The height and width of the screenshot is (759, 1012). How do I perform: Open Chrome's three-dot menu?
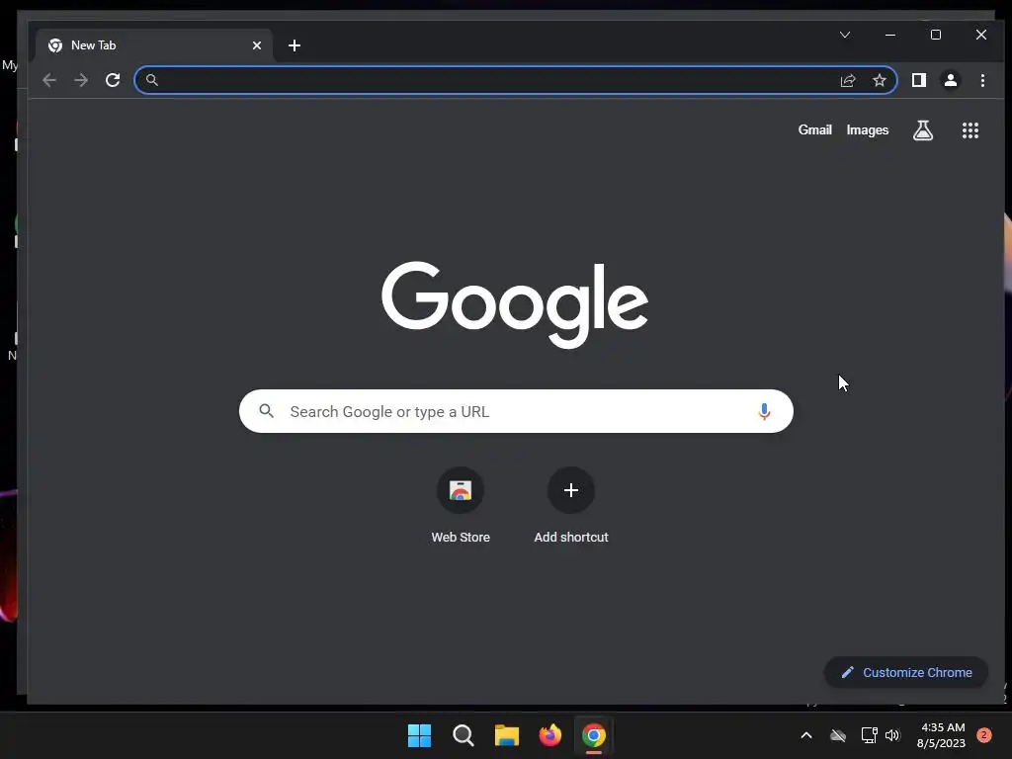(x=982, y=80)
